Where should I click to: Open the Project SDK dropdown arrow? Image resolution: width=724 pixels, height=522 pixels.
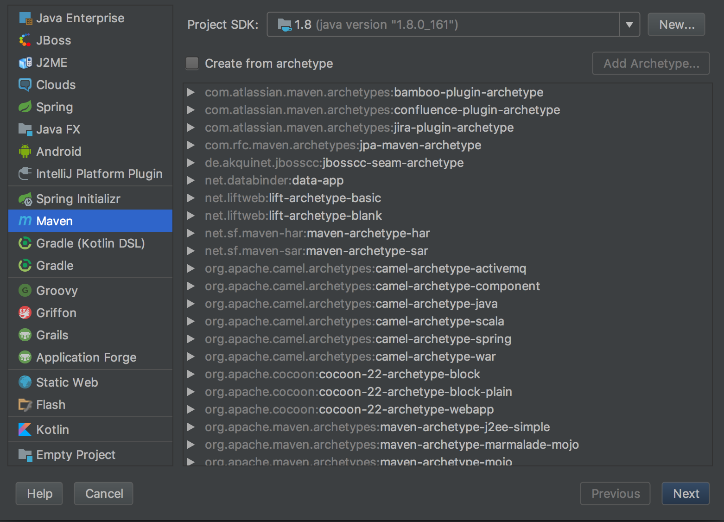pos(629,25)
